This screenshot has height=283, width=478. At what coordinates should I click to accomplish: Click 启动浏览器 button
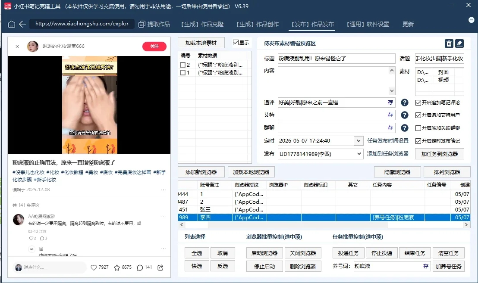(264, 253)
